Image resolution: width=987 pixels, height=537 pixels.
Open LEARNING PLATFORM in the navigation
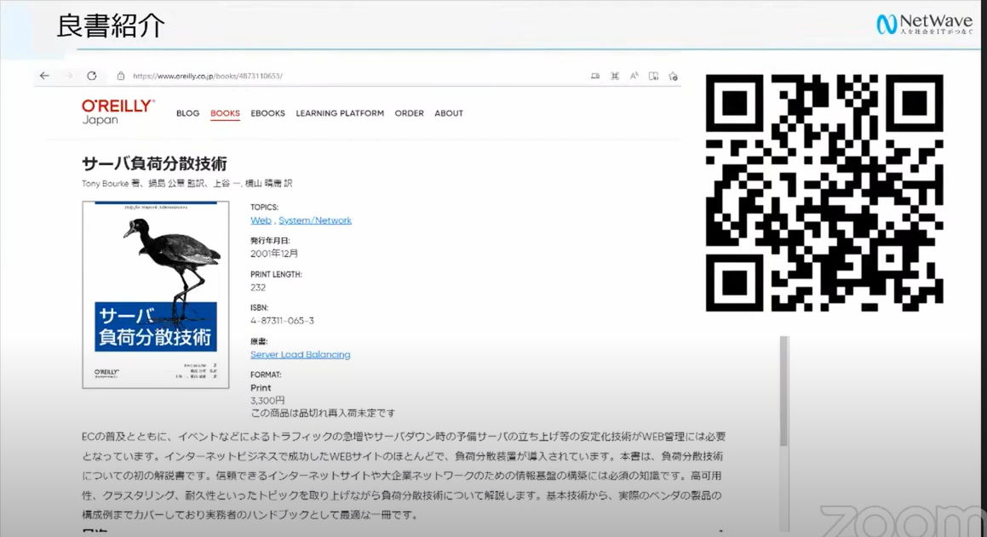(340, 113)
